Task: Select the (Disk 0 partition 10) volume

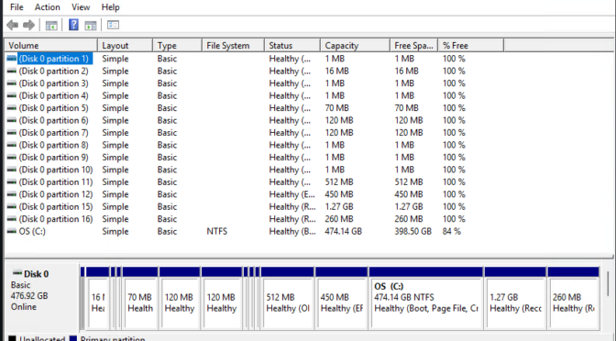Action: (56, 170)
